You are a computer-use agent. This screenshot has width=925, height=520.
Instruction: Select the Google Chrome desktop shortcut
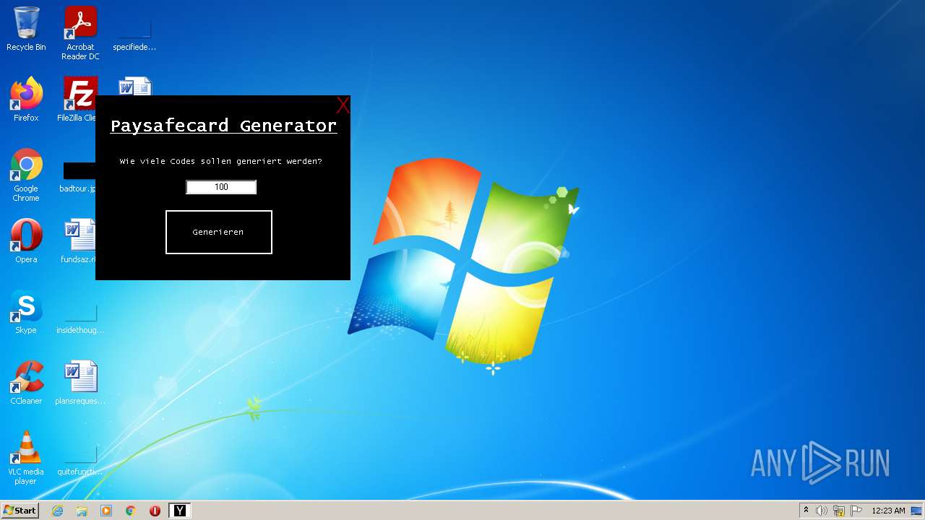[x=26, y=175]
